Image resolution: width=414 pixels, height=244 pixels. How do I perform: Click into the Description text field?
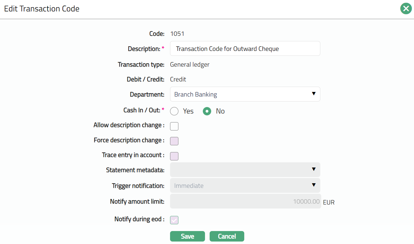pyautogui.click(x=245, y=49)
